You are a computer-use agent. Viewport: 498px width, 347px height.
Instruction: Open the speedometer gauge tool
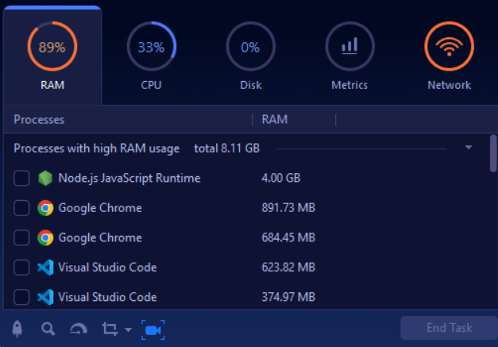[x=78, y=329]
